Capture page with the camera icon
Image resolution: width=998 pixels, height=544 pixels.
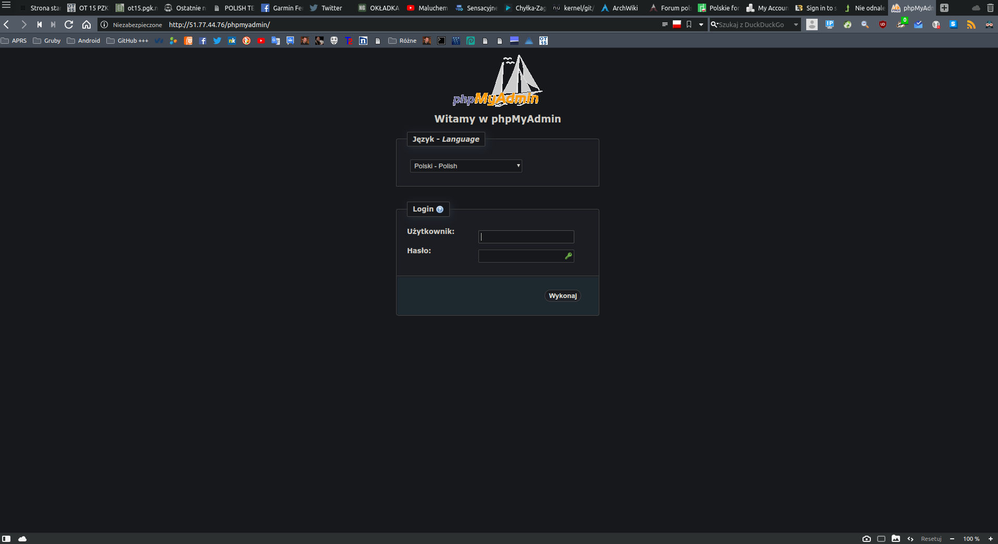tap(866, 539)
